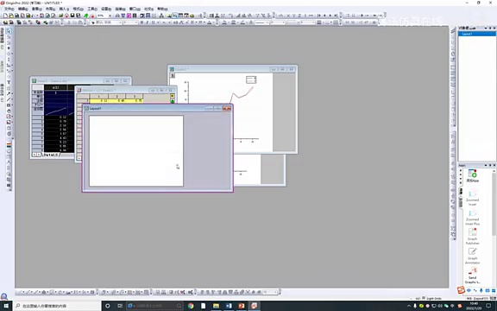
Task: Click the X axis toolbar button
Action: [x=288, y=16]
